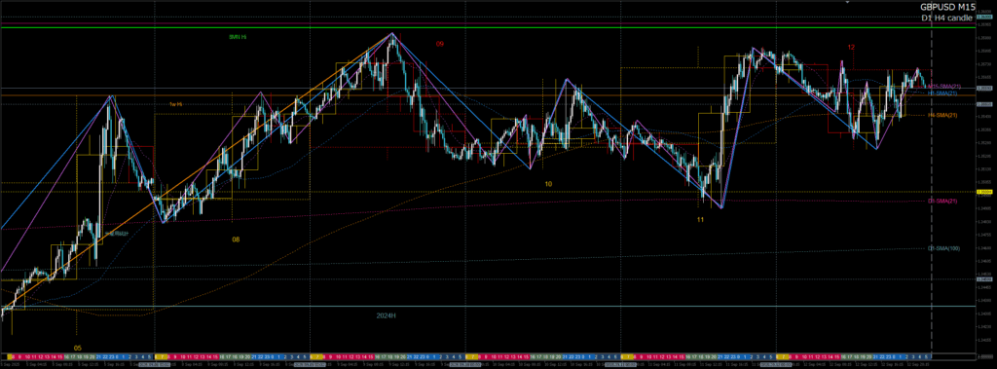The height and width of the screenshot is (369, 997).
Task: Click day marker 05 near chart bottom
Action: [x=78, y=348]
